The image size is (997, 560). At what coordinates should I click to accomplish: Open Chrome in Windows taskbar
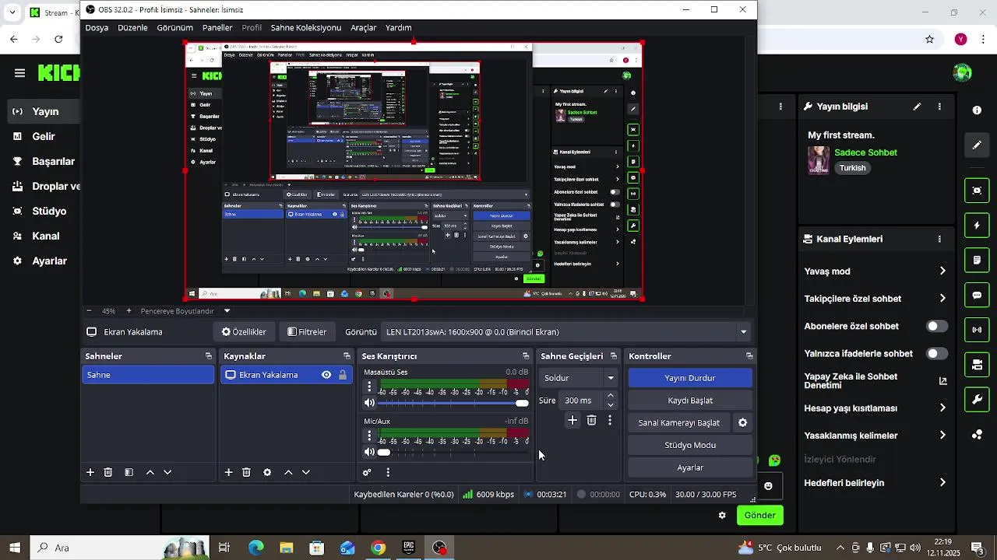coord(378,548)
